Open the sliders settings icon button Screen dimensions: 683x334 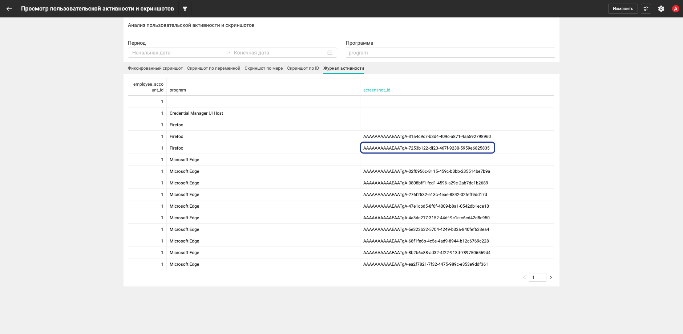click(646, 9)
